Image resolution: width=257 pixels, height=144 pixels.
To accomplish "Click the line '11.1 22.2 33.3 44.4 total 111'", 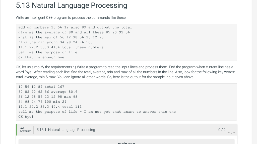I will tap(50, 106).
